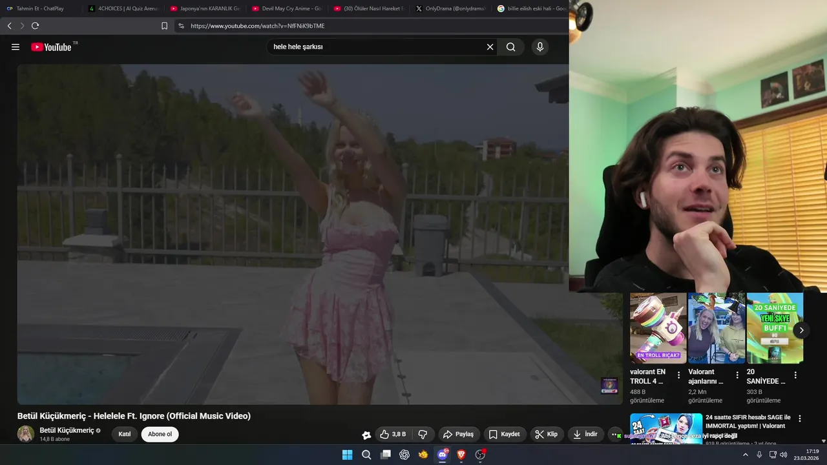Reload the page with the refresh icon
This screenshot has width=827, height=465.
click(x=35, y=26)
